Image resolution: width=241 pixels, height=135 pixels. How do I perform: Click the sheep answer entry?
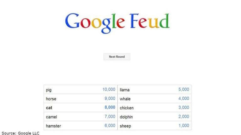coord(125,126)
